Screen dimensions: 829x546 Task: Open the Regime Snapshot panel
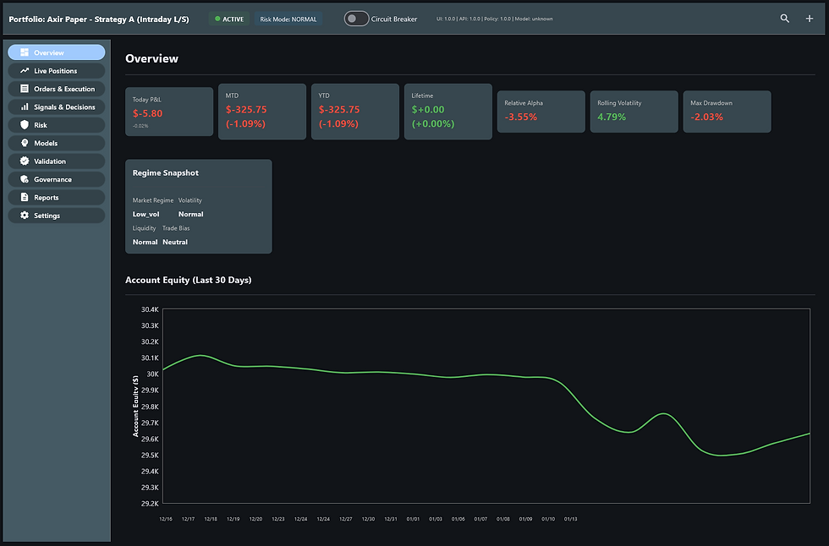[x=199, y=206]
